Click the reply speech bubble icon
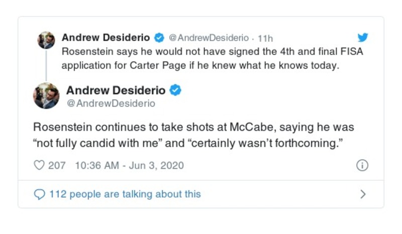Viewport: 402px width, 234px height. [39, 194]
